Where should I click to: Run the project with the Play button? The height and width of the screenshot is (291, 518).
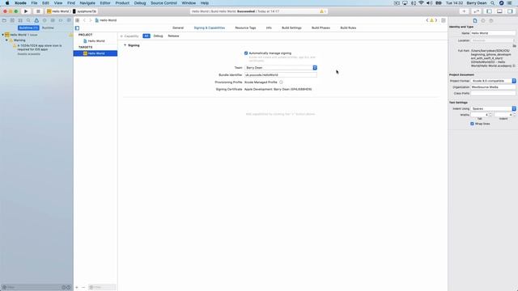(26, 11)
